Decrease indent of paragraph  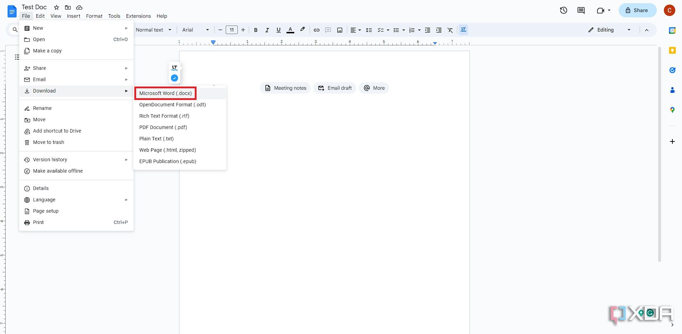click(x=428, y=30)
